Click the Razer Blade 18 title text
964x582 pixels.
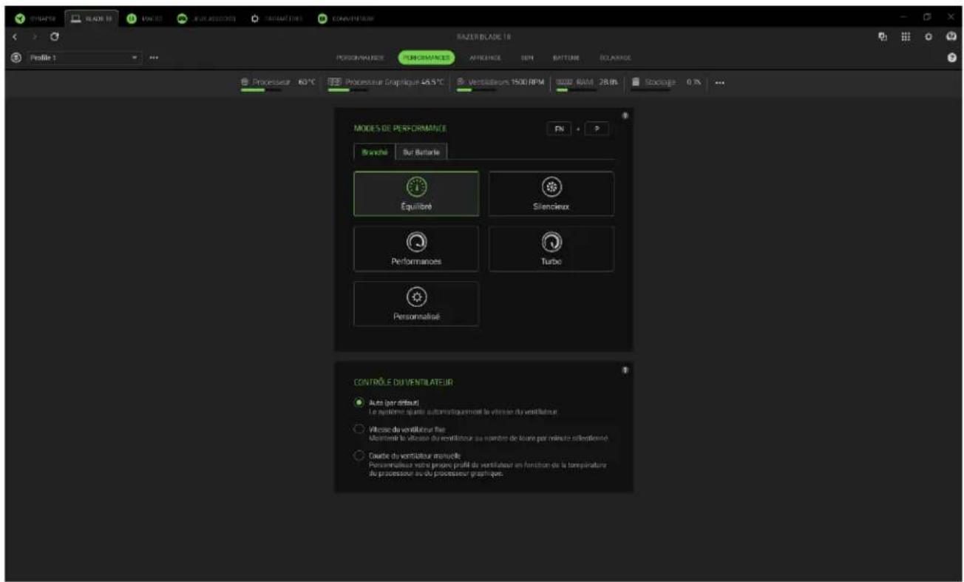click(x=483, y=36)
